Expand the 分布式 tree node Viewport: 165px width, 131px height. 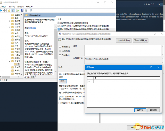(10, 27)
